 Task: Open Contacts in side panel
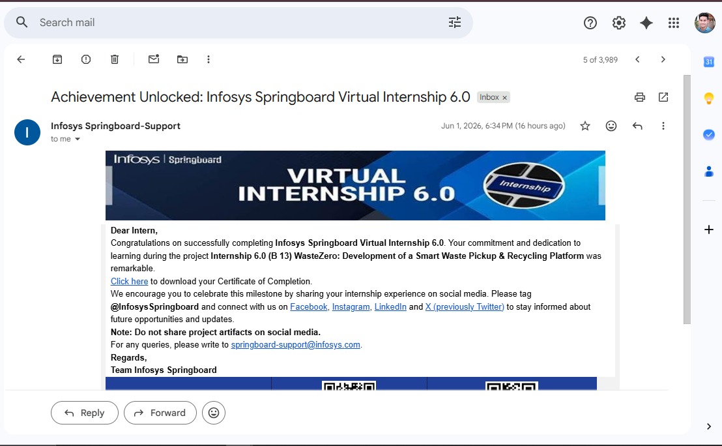click(709, 171)
